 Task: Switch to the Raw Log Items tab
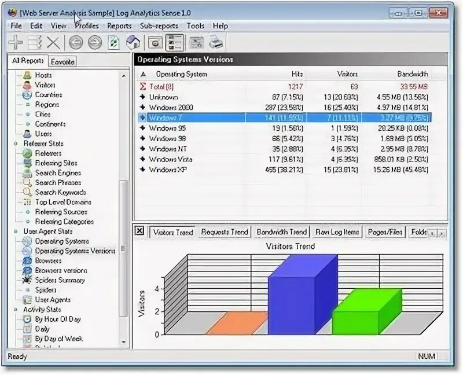pos(337,232)
